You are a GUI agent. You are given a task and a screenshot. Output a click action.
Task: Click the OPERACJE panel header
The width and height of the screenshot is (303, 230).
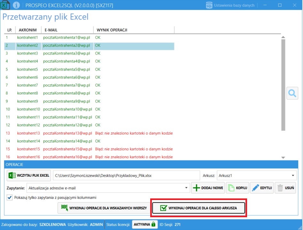coord(151,165)
